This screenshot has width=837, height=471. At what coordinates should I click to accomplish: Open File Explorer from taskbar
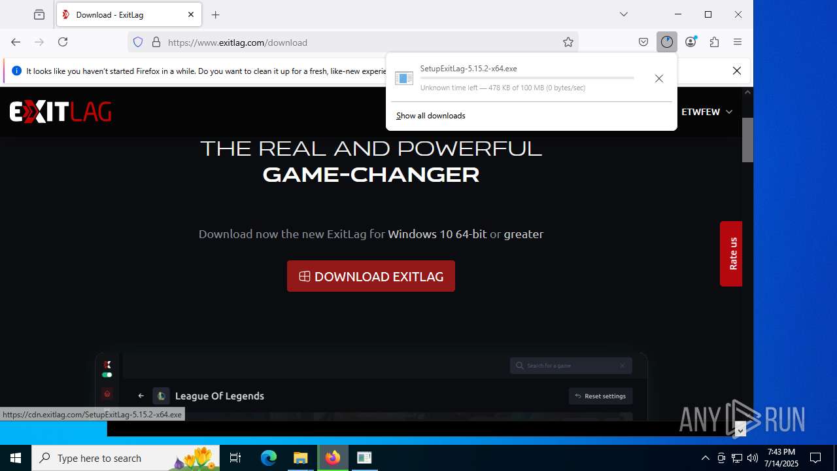[300, 458]
